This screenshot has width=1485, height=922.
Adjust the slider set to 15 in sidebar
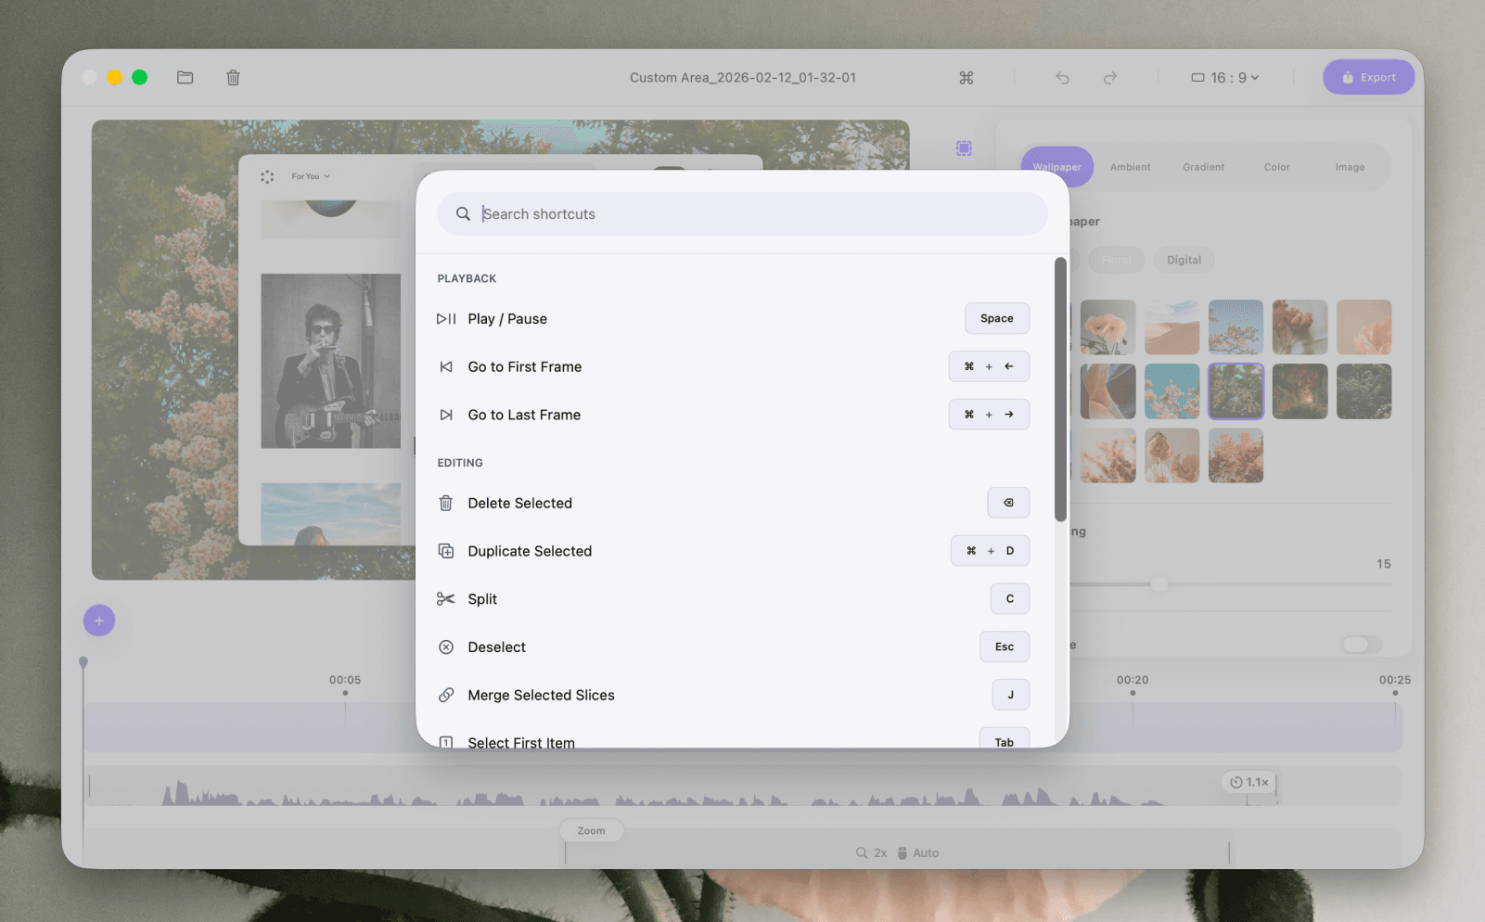(x=1159, y=584)
